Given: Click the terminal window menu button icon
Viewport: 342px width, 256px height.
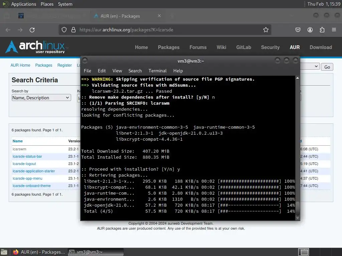Looking at the screenshot, I should (85, 60).
